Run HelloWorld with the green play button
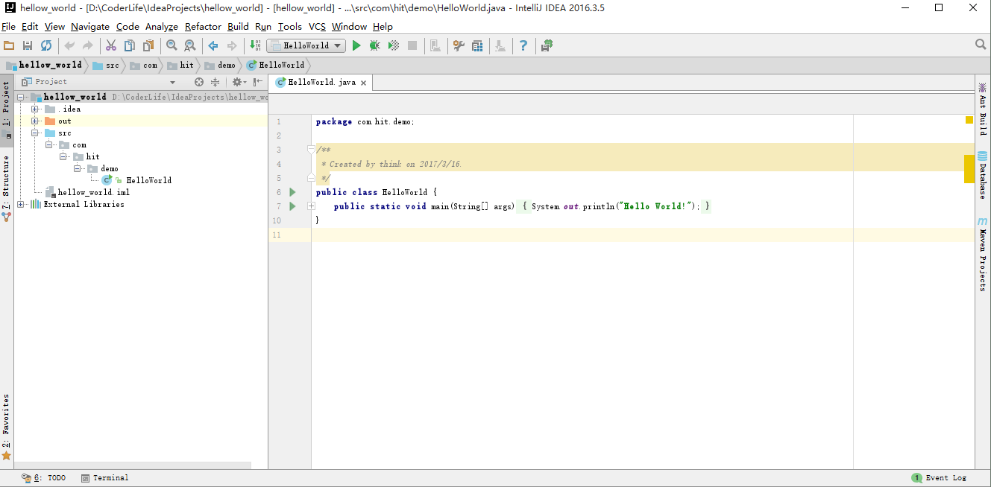The height and width of the screenshot is (487, 991). [356, 45]
